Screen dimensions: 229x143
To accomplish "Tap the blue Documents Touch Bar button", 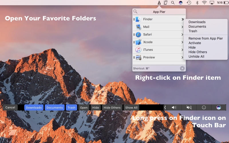I will pyautogui.click(x=55, y=108).
